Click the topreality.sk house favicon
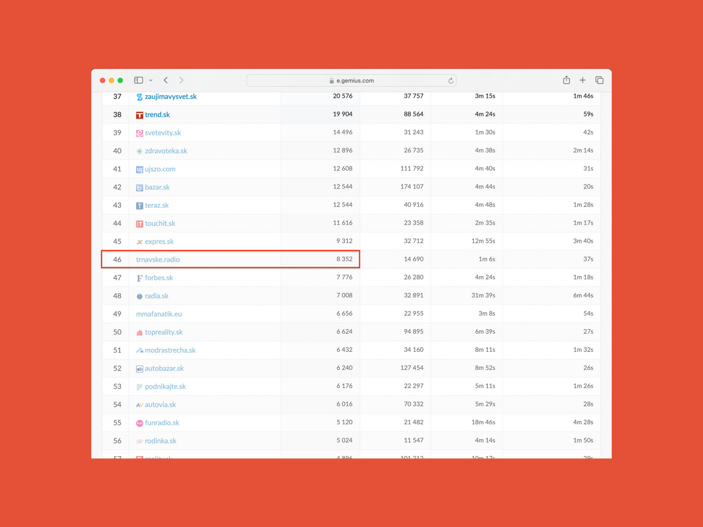 coord(140,333)
